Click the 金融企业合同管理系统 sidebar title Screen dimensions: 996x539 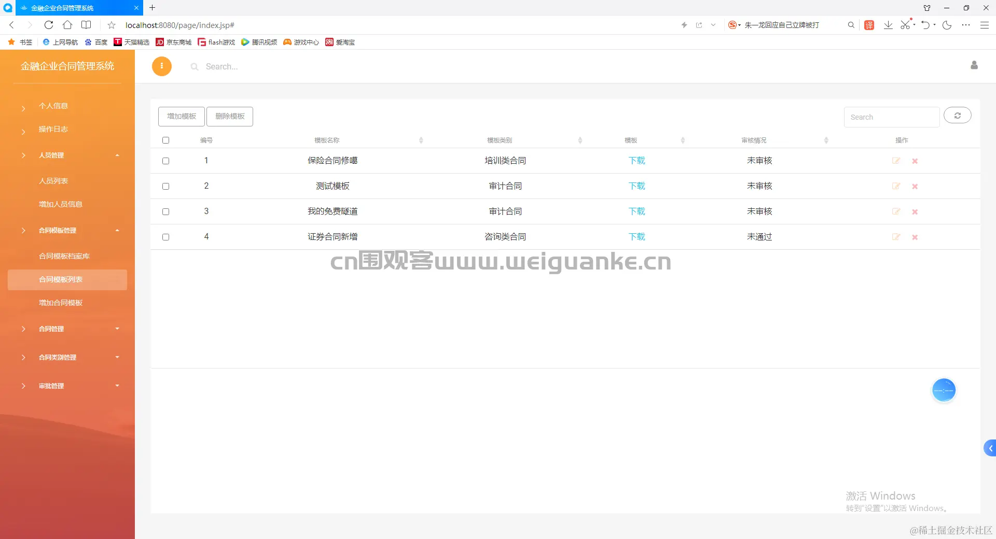(x=67, y=66)
